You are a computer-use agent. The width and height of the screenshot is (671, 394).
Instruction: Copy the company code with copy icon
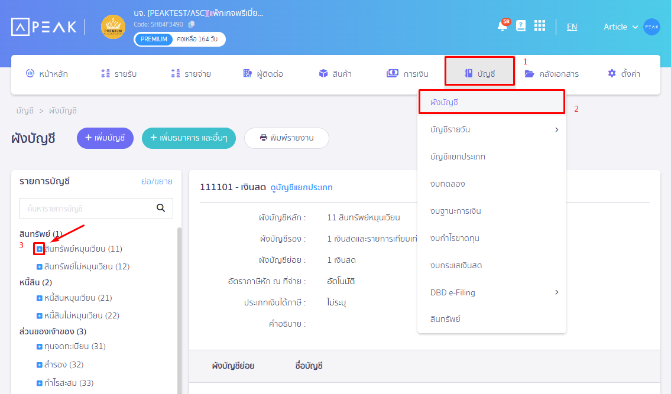[192, 24]
